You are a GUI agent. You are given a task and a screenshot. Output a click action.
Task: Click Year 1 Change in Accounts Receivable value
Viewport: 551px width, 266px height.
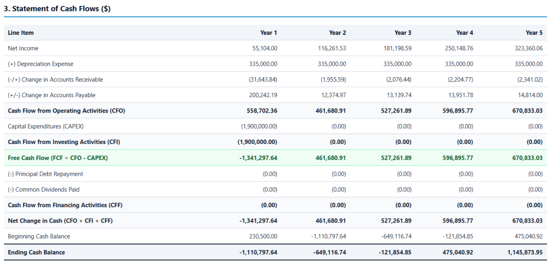pos(263,80)
